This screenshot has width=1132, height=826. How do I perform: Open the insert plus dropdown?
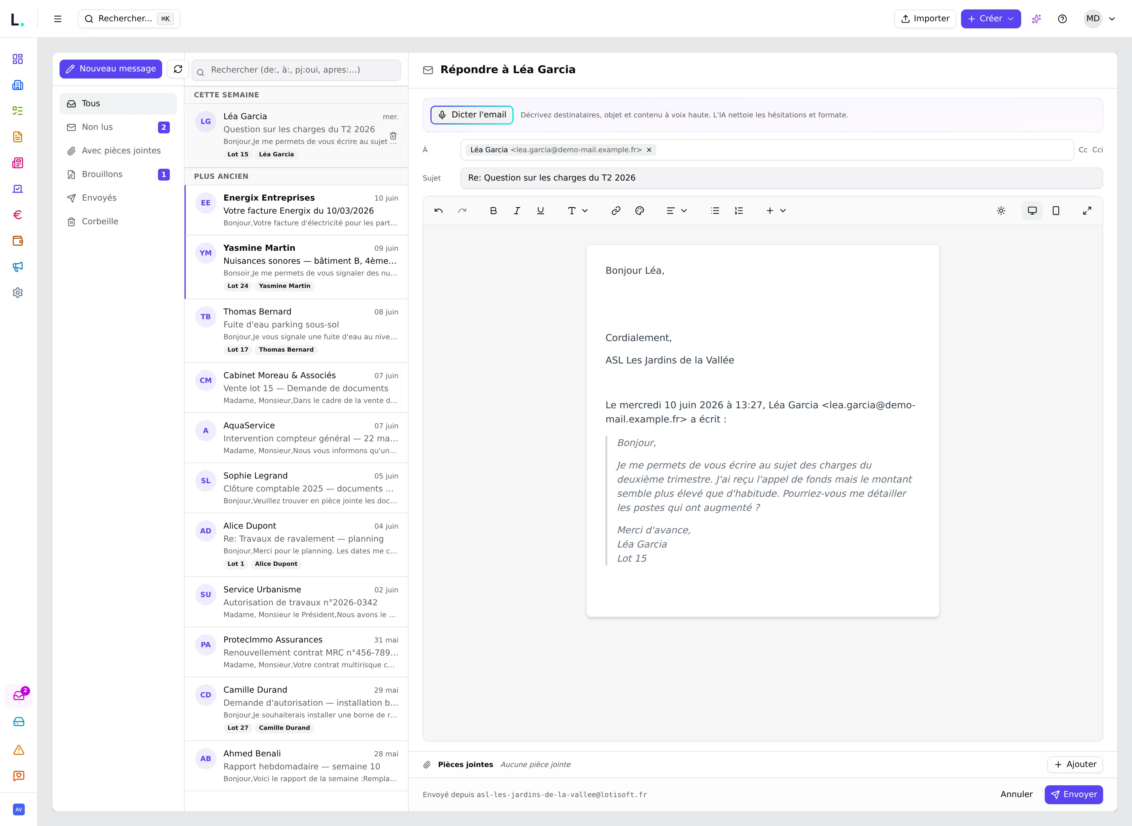[x=776, y=211]
